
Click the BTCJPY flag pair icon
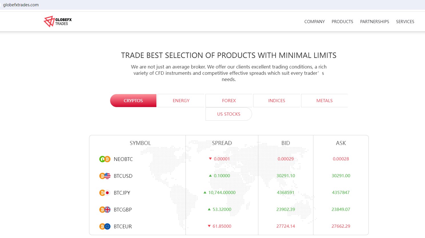105,193
